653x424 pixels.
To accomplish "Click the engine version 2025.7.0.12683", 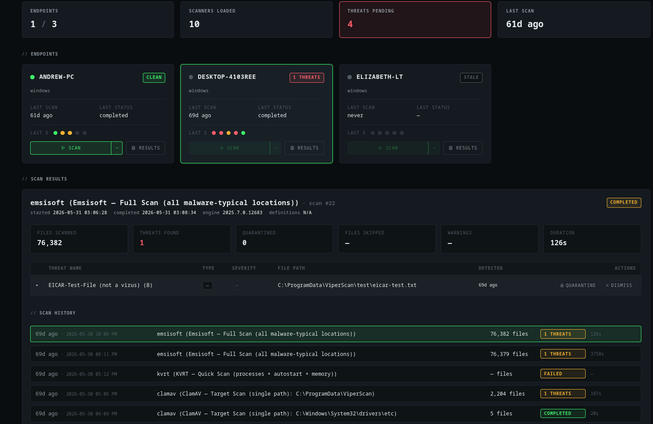I will tap(243, 212).
